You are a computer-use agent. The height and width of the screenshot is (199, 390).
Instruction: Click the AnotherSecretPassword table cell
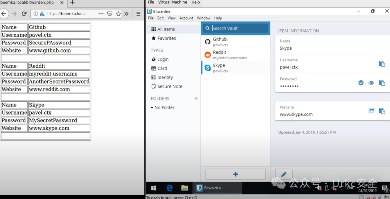click(59, 81)
